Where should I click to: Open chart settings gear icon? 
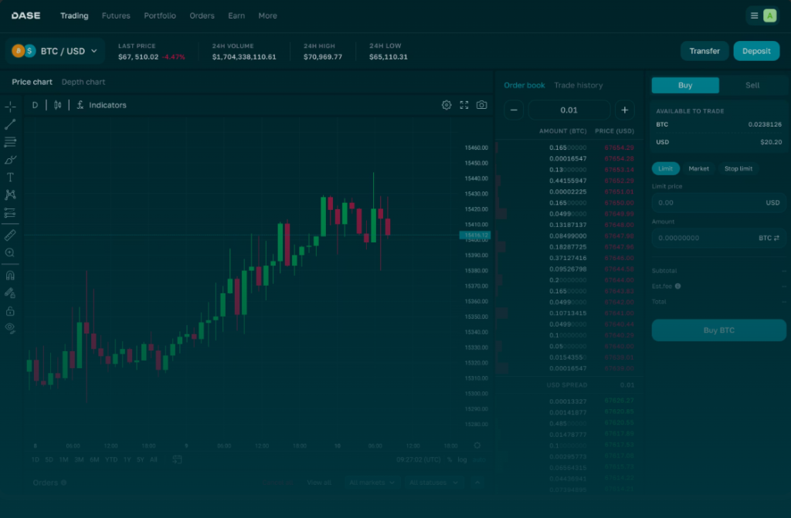[446, 105]
